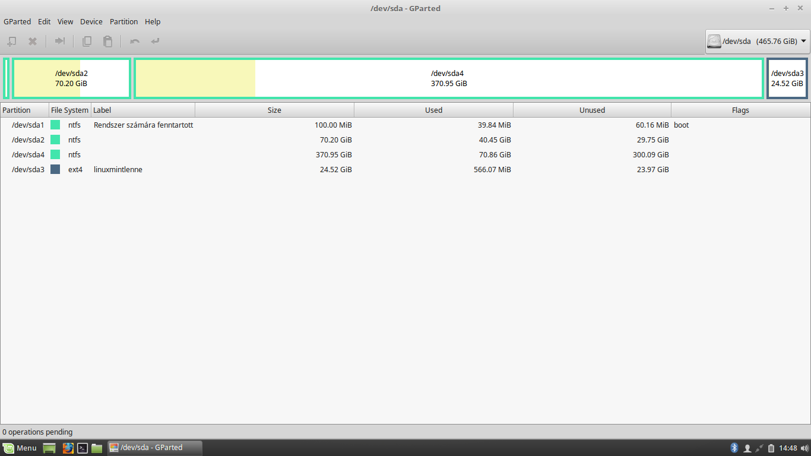Minimize the GParted window
Viewport: 811px width, 456px height.
coord(772,8)
